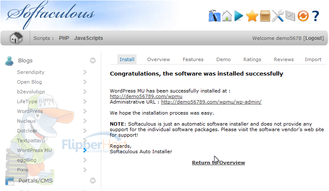Click the Portals/CMS category icon

pyautogui.click(x=9, y=181)
